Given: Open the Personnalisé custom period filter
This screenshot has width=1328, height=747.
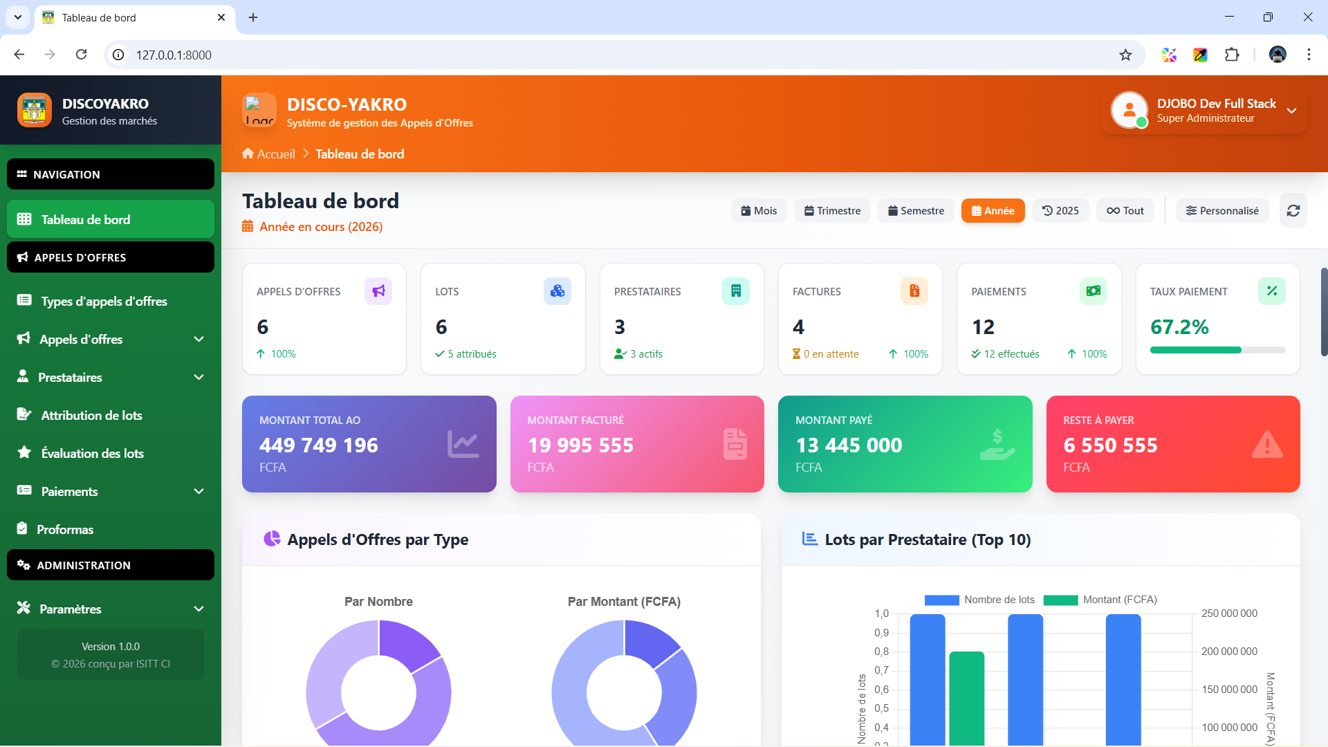Looking at the screenshot, I should pyautogui.click(x=1222, y=211).
